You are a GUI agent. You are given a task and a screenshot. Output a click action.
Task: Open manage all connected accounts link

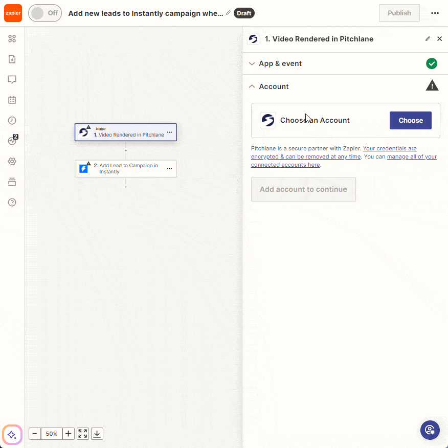(344, 161)
